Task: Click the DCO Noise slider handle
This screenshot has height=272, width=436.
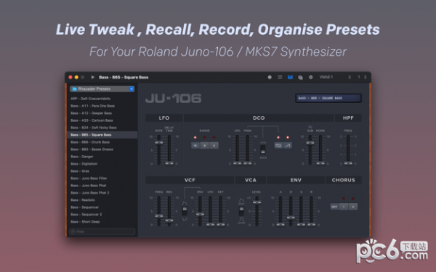Action: coord(320,163)
